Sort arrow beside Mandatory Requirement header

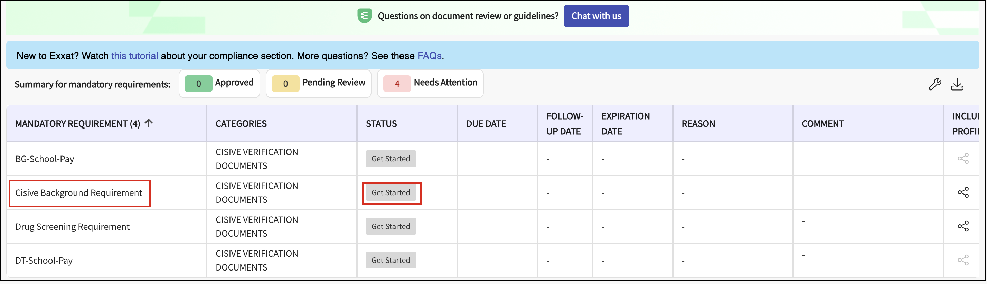click(x=149, y=123)
